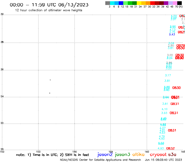
Task: Select the orange 'altika' satellite label
Action: click(138, 155)
